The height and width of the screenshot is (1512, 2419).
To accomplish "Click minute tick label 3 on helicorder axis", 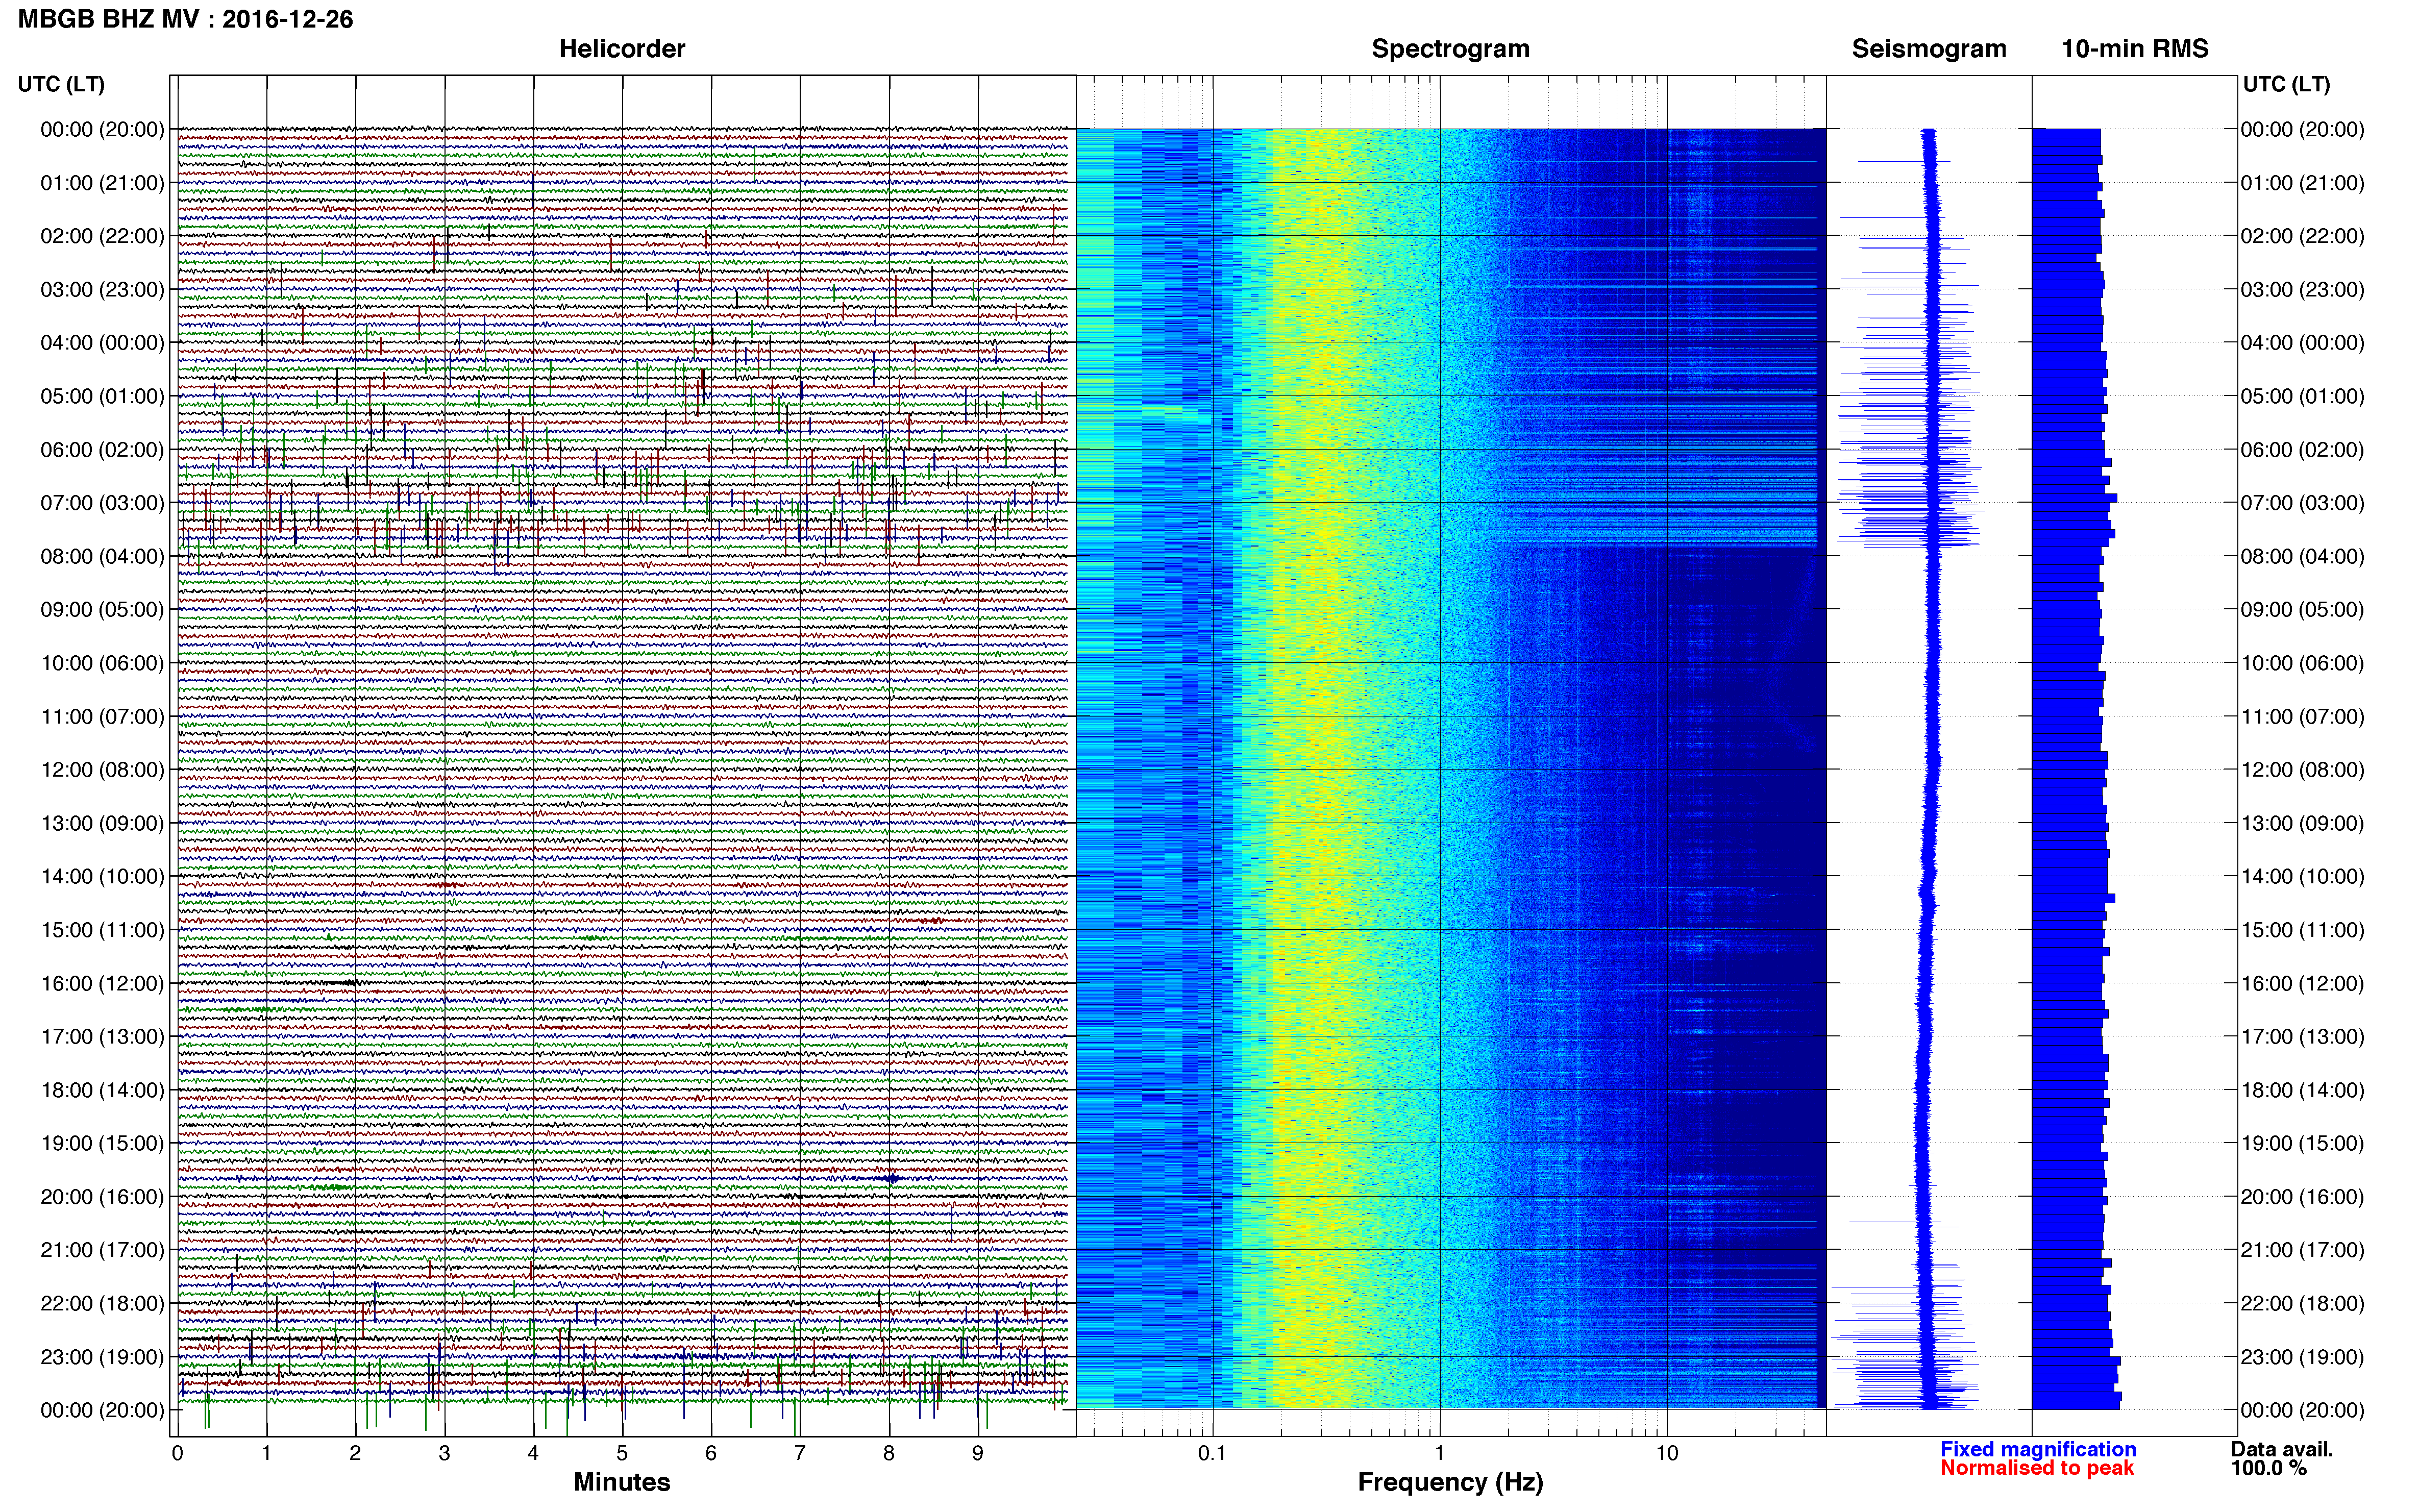I will [x=444, y=1454].
